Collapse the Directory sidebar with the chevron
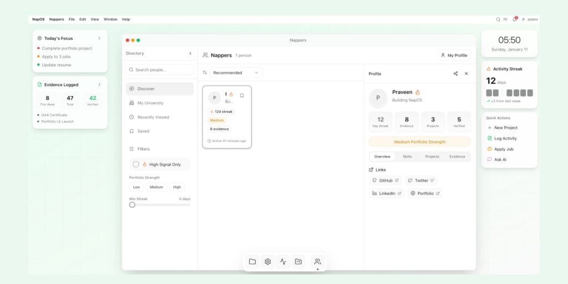This screenshot has height=284, width=568. click(190, 53)
